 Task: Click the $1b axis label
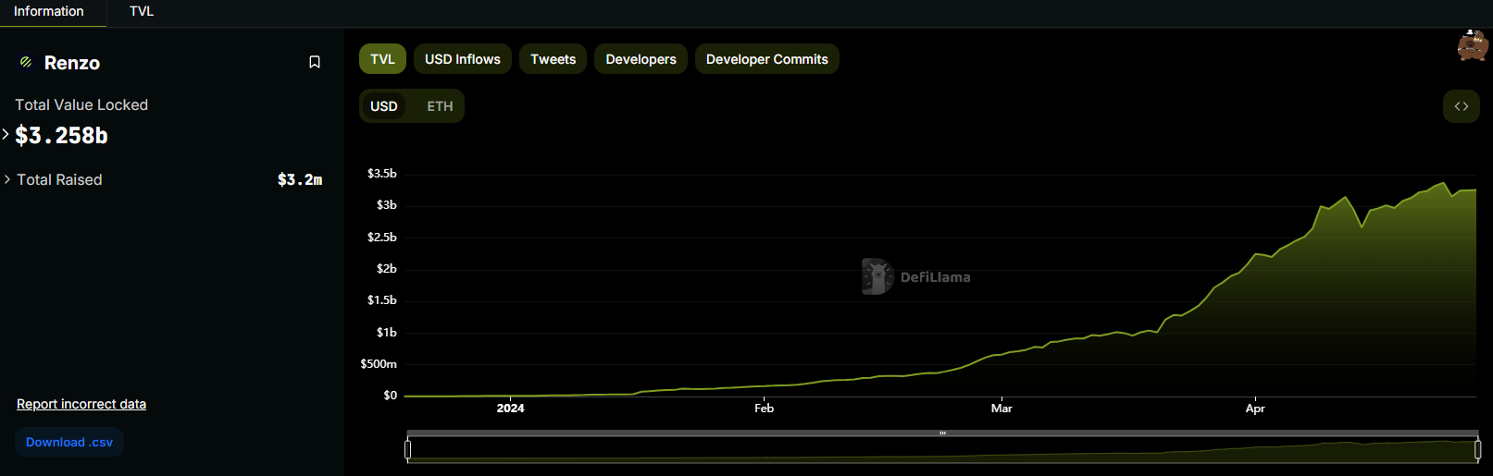point(386,333)
